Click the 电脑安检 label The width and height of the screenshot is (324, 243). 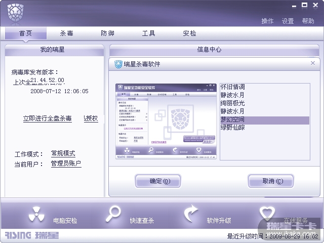[x=65, y=221]
